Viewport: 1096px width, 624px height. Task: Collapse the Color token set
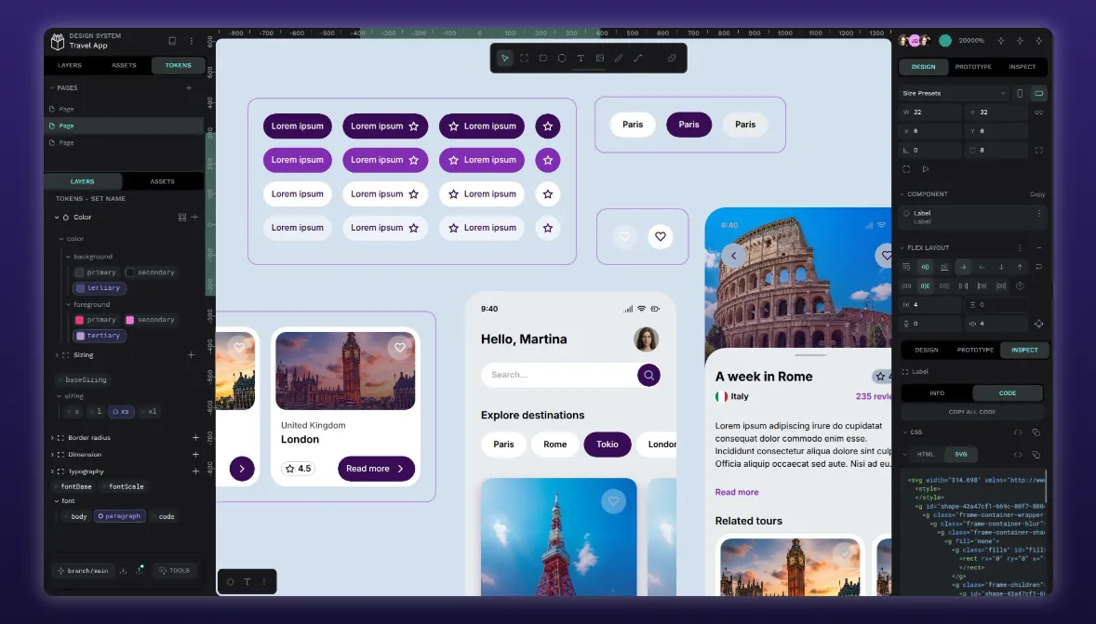click(x=57, y=218)
